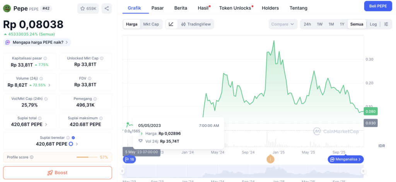396x182 pixels.
Task: Open the Token Unlocks tab
Action: tap(235, 8)
